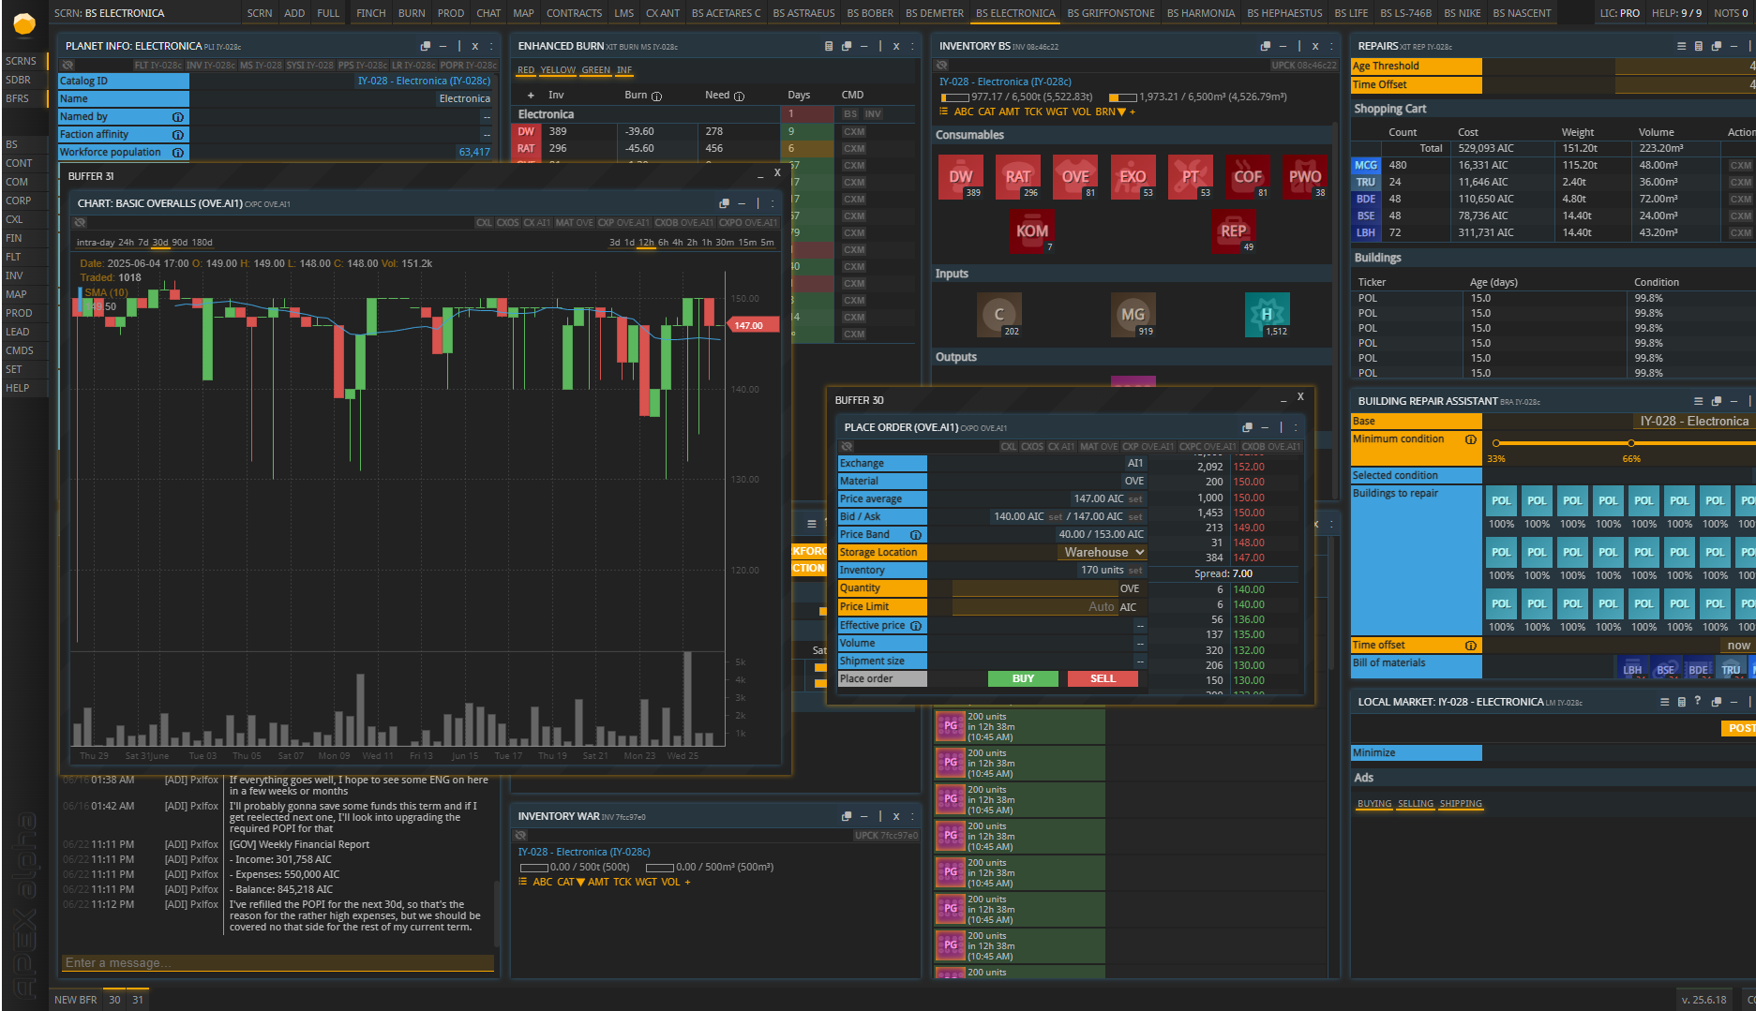Image resolution: width=1756 pixels, height=1011 pixels.
Task: Toggle the YELLOW filter in Enhanced Burn
Action: pyautogui.click(x=558, y=70)
